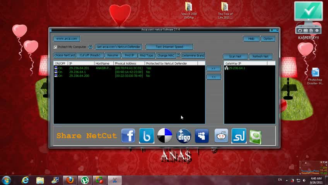328x185 pixels.
Task: Sort by the ON/OFF column header
Action: tap(61, 63)
